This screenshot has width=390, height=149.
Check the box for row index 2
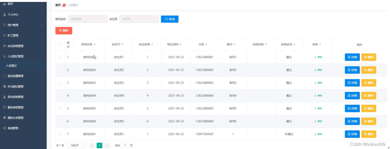(x=60, y=70)
